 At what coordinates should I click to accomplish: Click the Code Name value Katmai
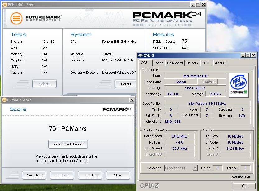pyautogui.click(x=181, y=82)
